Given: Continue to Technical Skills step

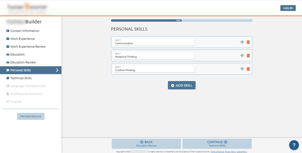Looking at the screenshot, I should [x=217, y=144].
